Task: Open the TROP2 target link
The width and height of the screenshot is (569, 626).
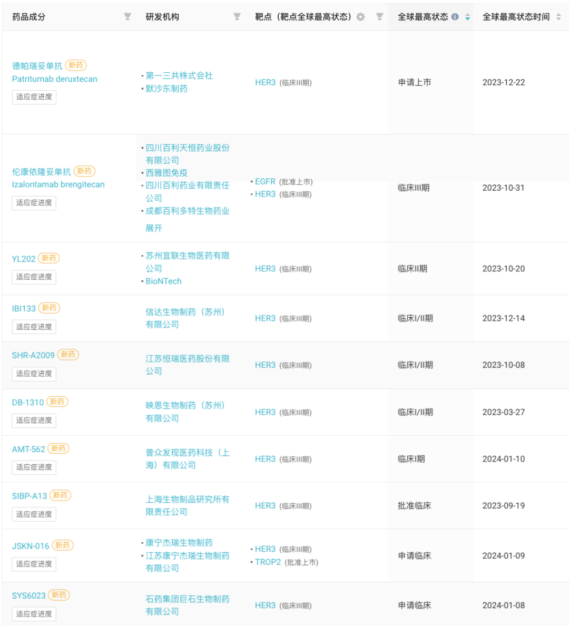Action: click(268, 562)
